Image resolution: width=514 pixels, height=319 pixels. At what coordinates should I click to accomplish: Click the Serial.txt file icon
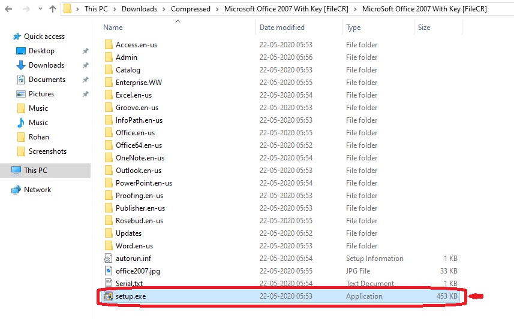tap(108, 283)
